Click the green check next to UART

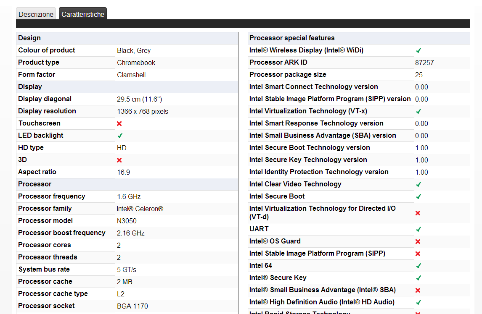coord(418,229)
